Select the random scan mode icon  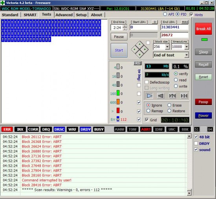(x=172, y=96)
